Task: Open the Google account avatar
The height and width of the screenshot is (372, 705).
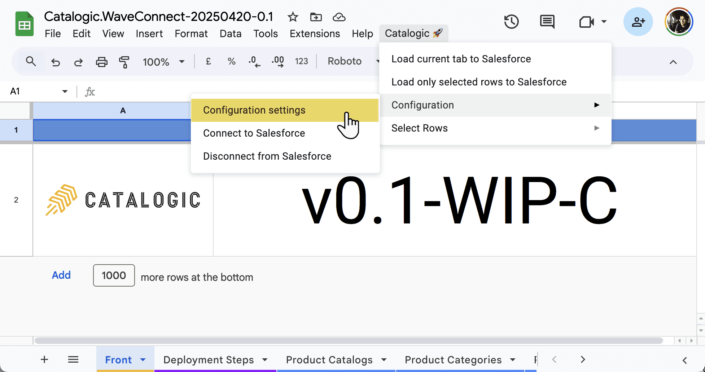Action: tap(679, 22)
